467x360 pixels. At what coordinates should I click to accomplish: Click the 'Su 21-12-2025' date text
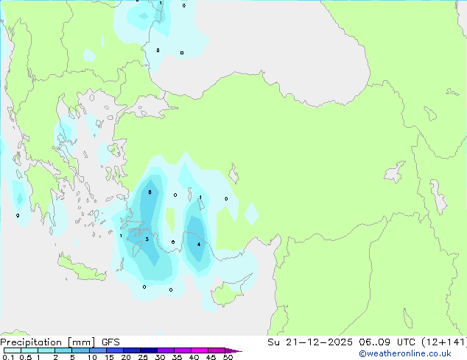(x=310, y=342)
